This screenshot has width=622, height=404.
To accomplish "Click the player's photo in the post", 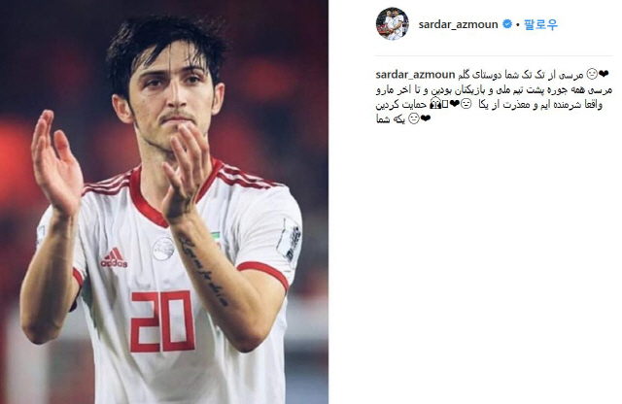I will 164,202.
